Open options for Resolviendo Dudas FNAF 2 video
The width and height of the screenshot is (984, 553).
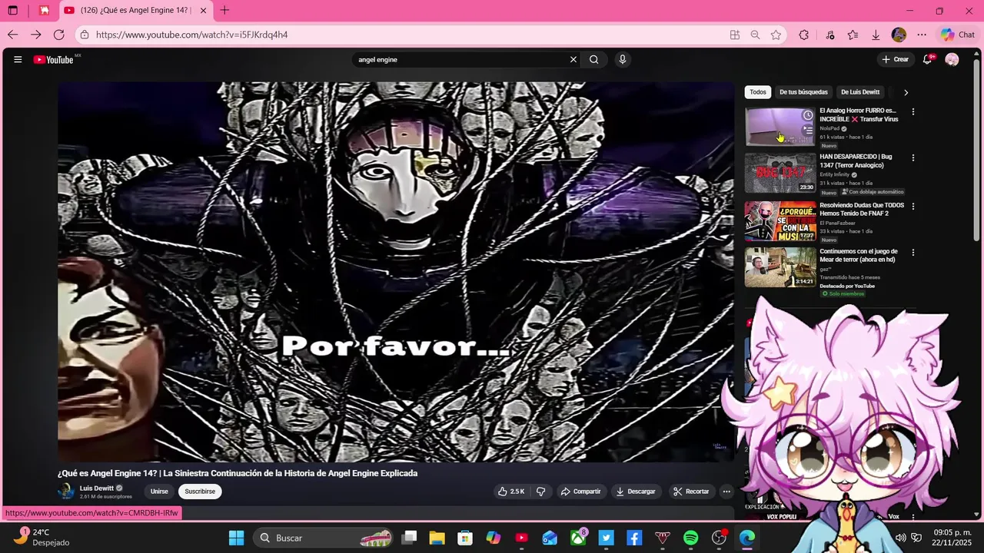coord(913,205)
